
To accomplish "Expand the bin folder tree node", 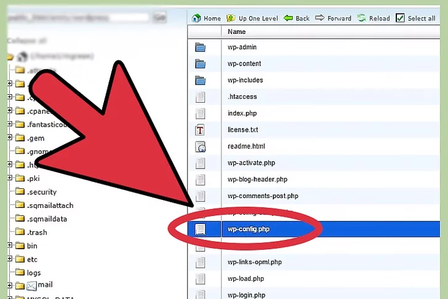I will 10,245.
